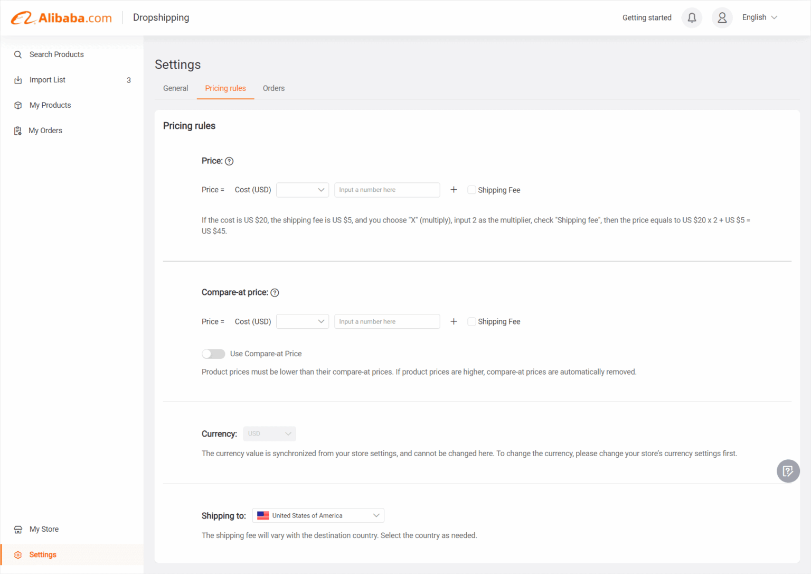Click the feedback icon at bottom right
This screenshot has height=574, width=811.
pyautogui.click(x=788, y=471)
